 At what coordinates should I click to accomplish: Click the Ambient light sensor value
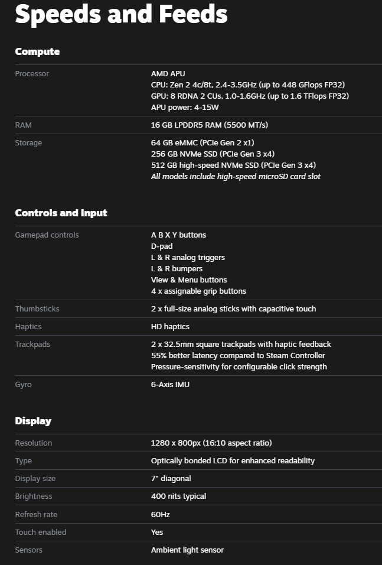[187, 550]
